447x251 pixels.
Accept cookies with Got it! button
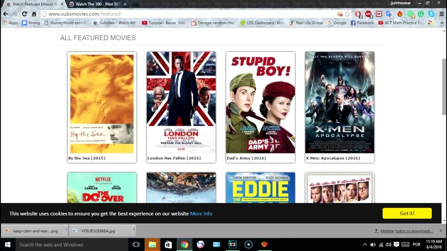pyautogui.click(x=407, y=213)
